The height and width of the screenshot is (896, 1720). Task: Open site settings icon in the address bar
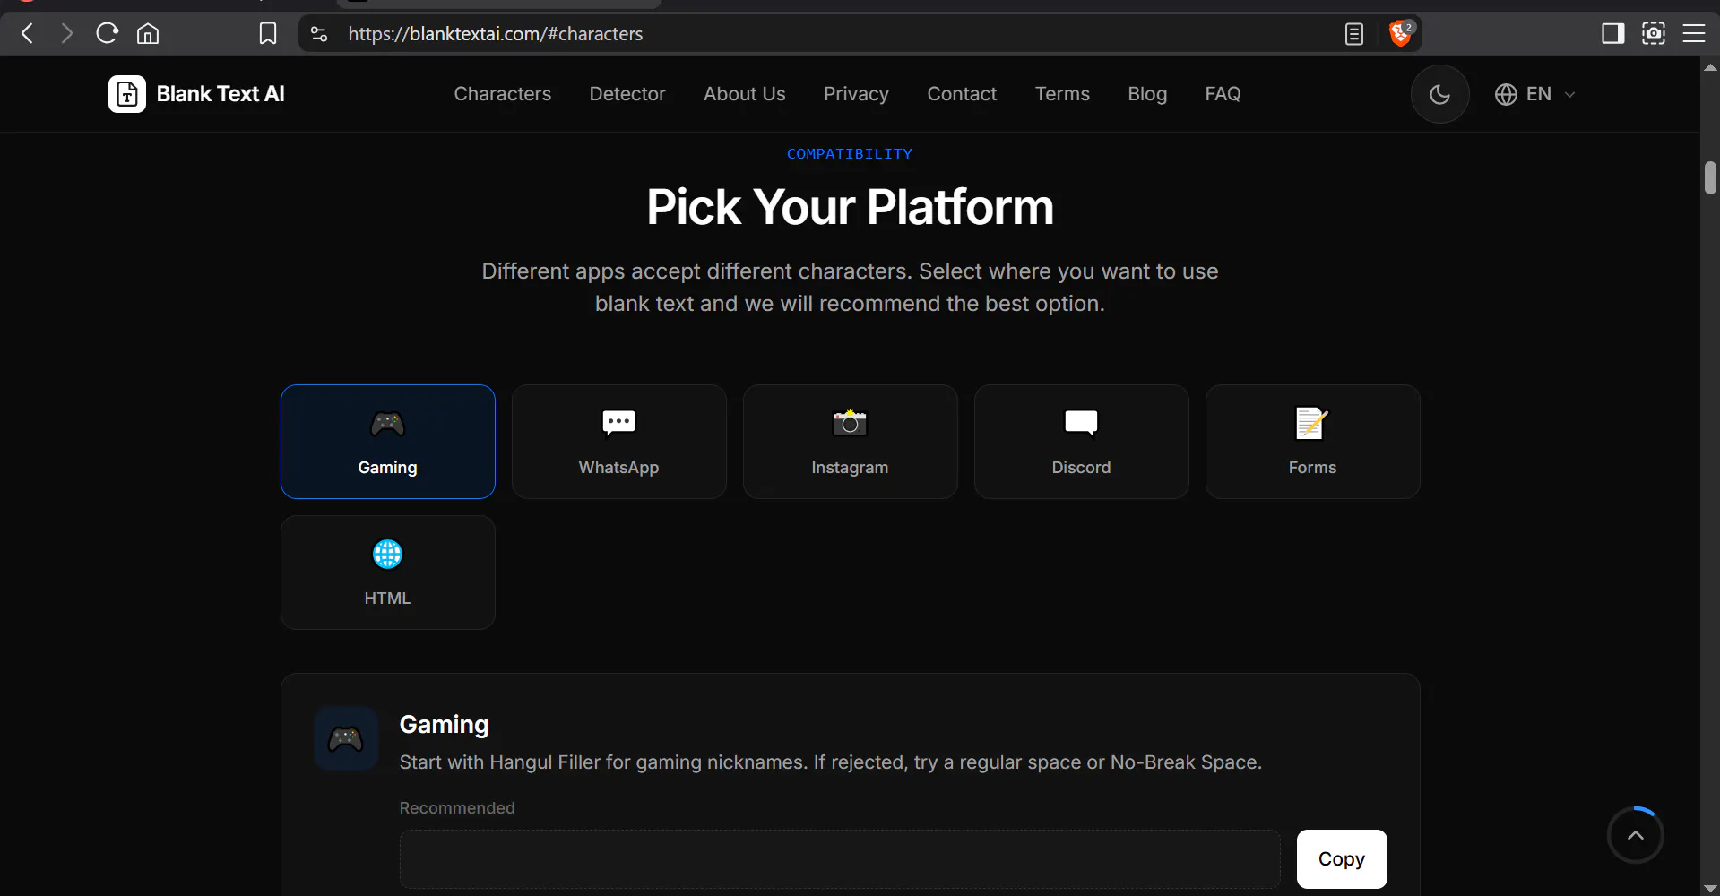[x=319, y=34]
